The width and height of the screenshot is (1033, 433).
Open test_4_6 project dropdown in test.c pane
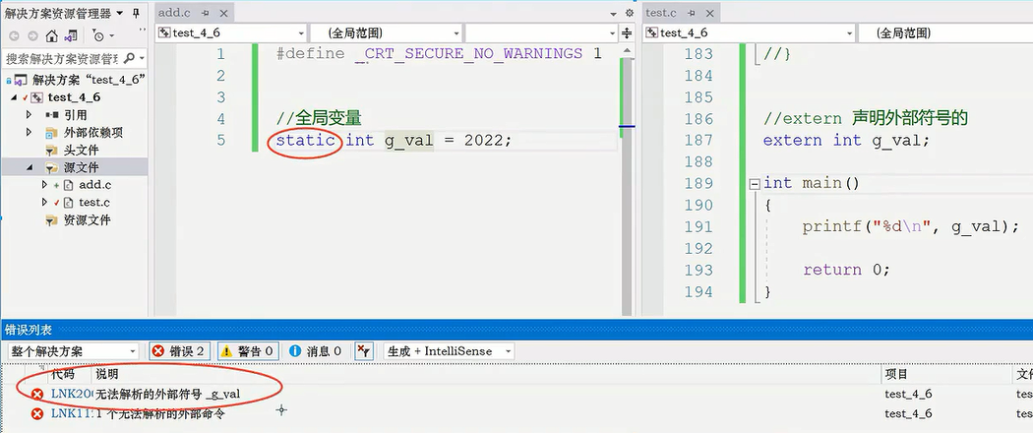(x=750, y=32)
